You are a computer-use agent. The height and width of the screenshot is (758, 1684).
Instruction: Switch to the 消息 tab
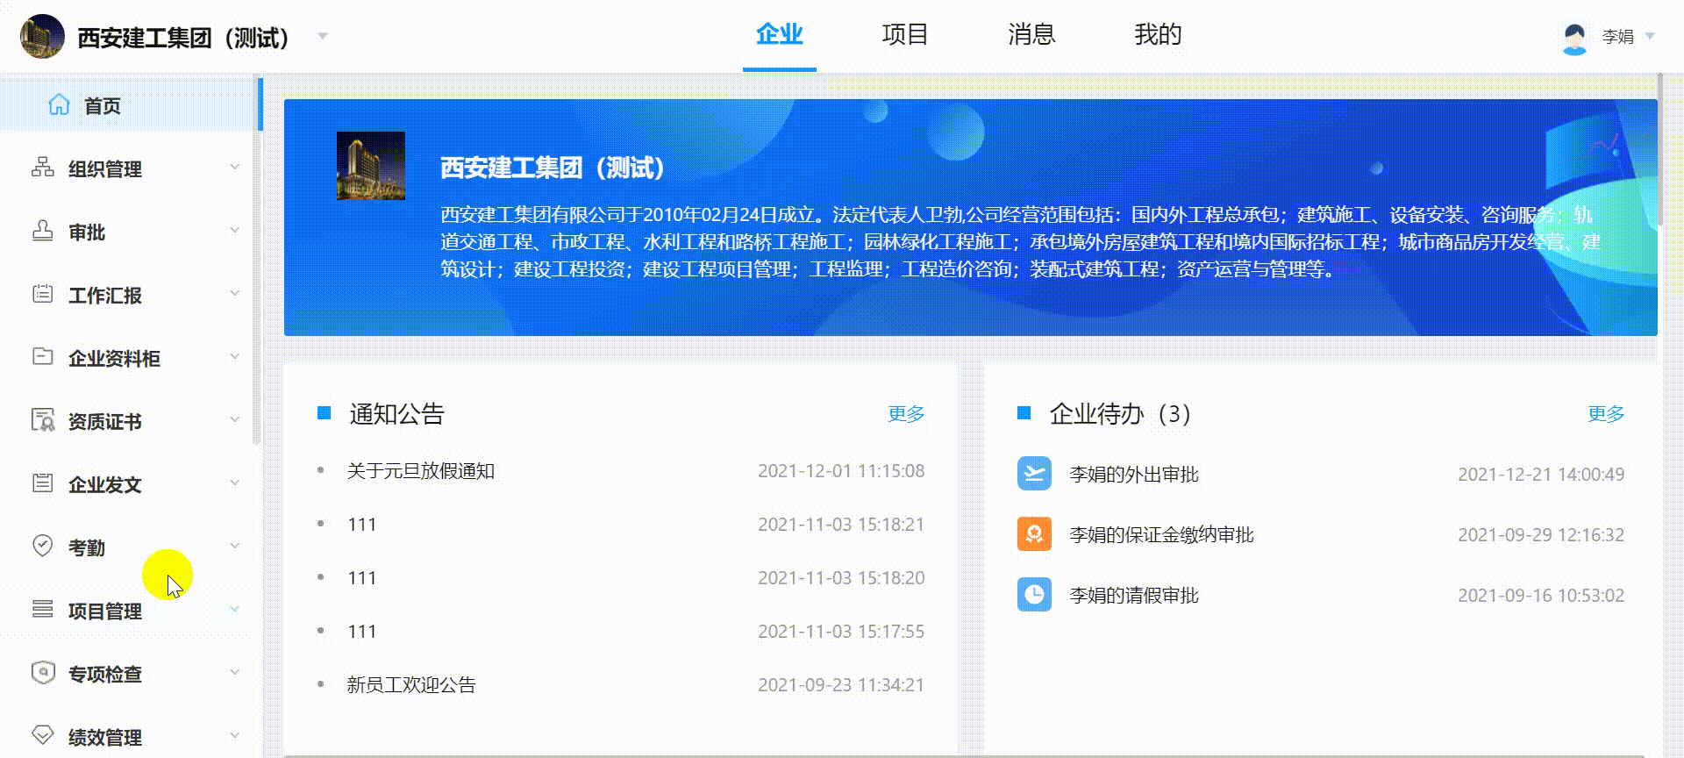(1031, 35)
